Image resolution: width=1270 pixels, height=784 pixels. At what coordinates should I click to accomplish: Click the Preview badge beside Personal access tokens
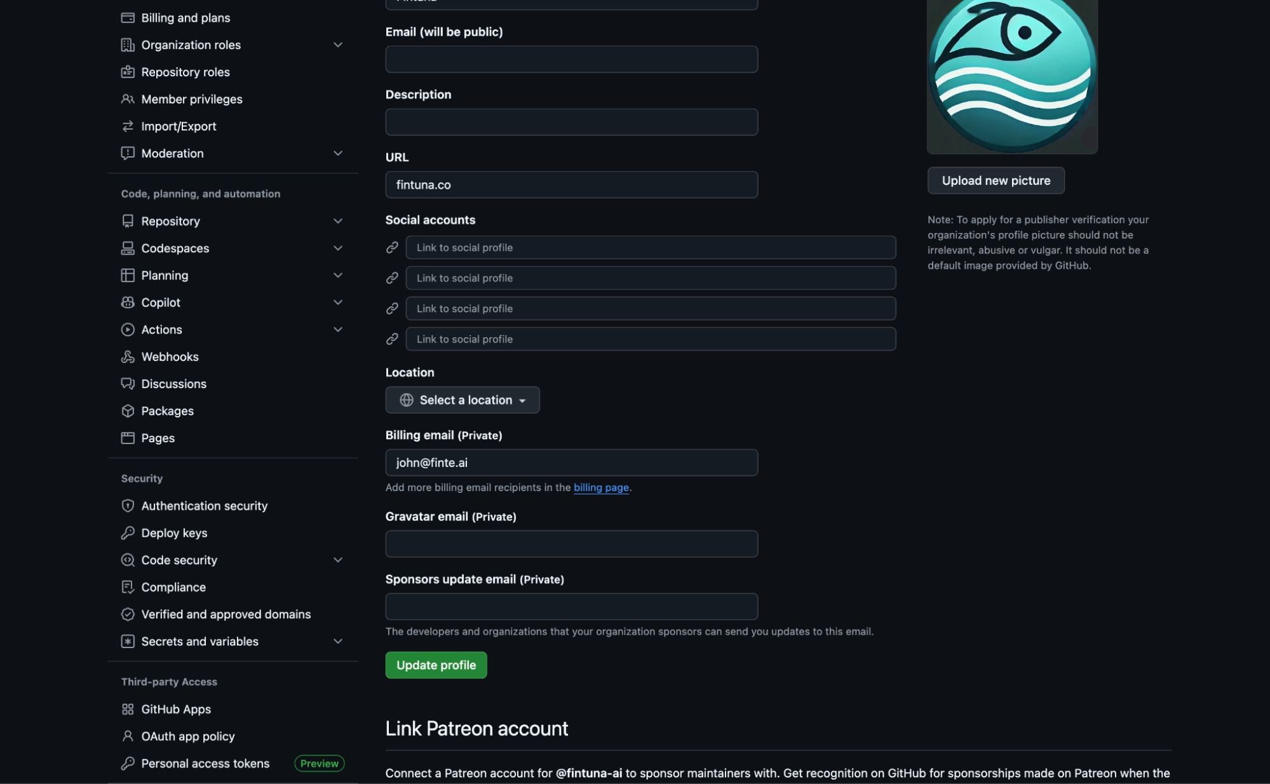(320, 764)
